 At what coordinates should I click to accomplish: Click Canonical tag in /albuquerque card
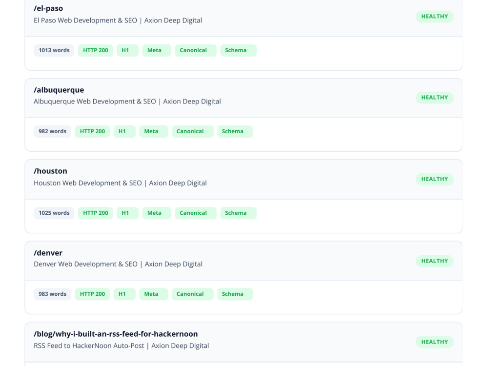pyautogui.click(x=193, y=131)
